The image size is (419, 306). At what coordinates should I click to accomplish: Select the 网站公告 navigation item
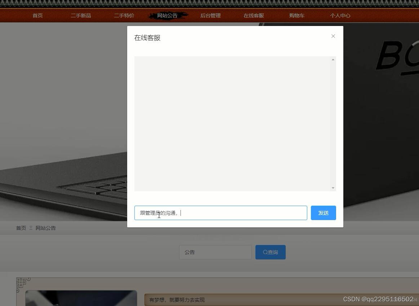(x=167, y=15)
